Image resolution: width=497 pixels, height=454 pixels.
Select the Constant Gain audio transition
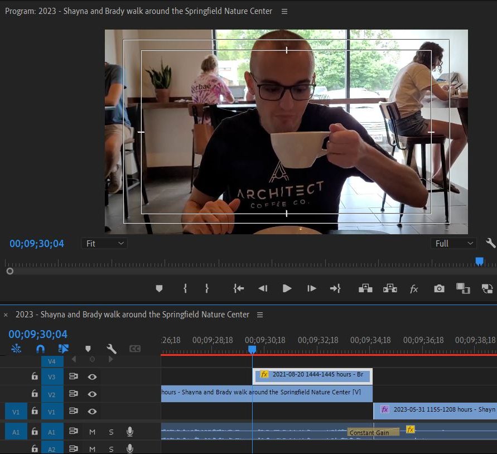coord(373,432)
